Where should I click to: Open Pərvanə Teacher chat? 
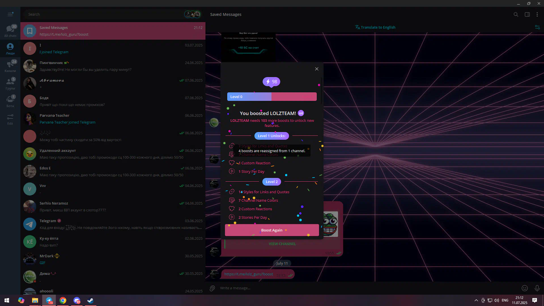[113, 119]
